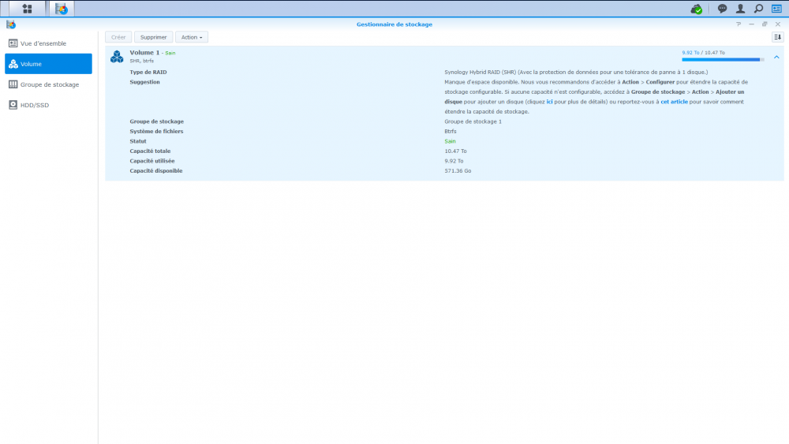Collapse the Volume 1 details chevron
789x444 pixels.
point(776,57)
